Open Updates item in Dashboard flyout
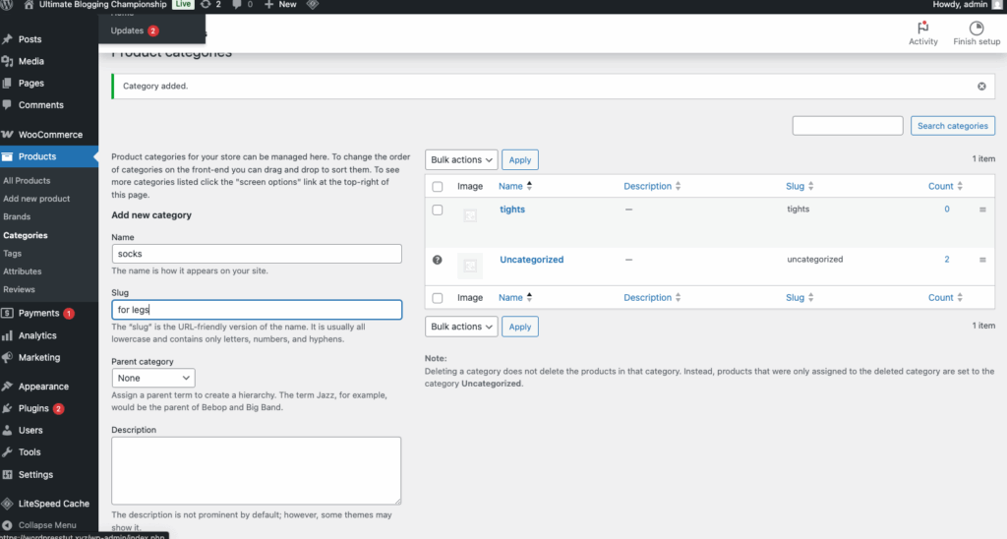Viewport: 1007px width, 539px height. (x=134, y=30)
